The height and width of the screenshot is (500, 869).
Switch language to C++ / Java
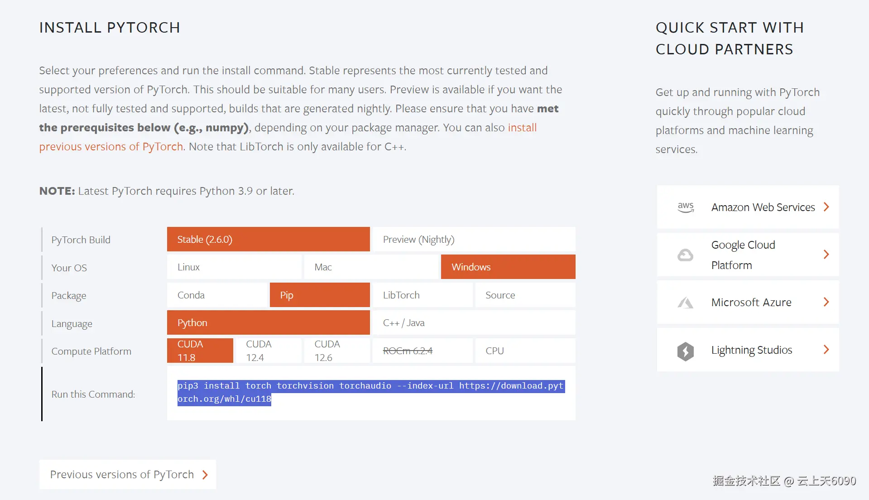(473, 323)
